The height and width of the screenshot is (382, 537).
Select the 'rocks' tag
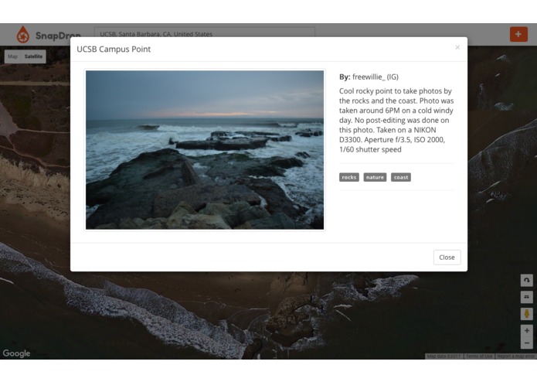[x=349, y=177]
